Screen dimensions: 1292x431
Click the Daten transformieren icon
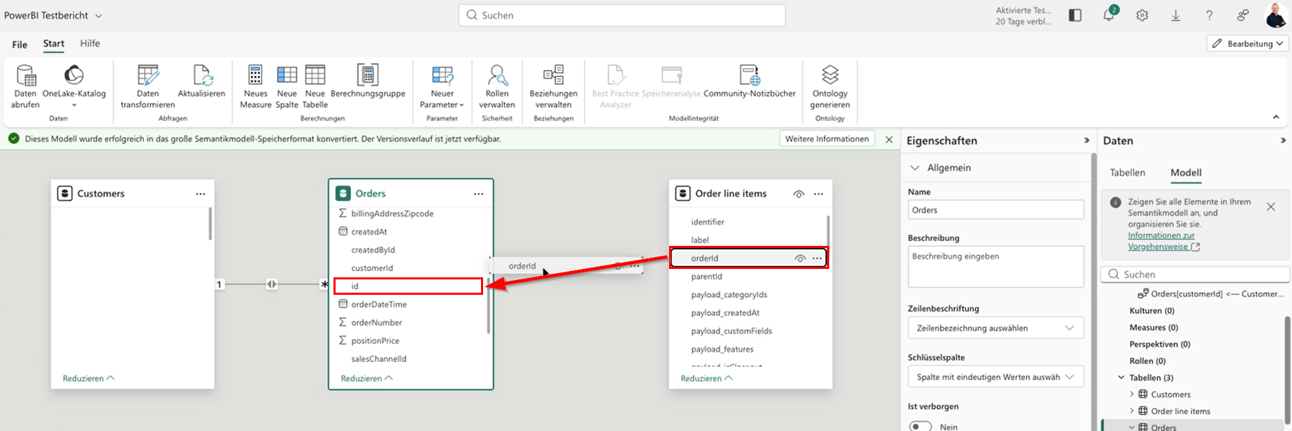[148, 75]
